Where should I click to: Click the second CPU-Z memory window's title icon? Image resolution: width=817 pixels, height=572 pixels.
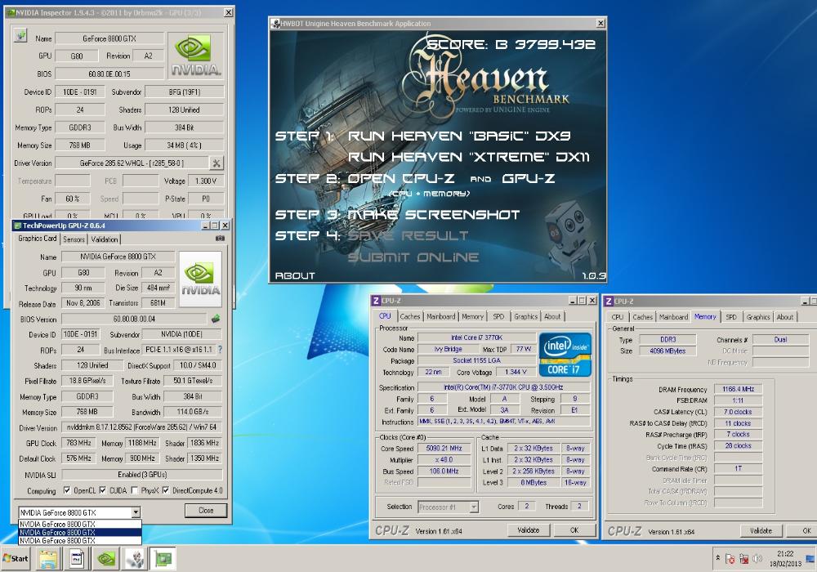609,301
